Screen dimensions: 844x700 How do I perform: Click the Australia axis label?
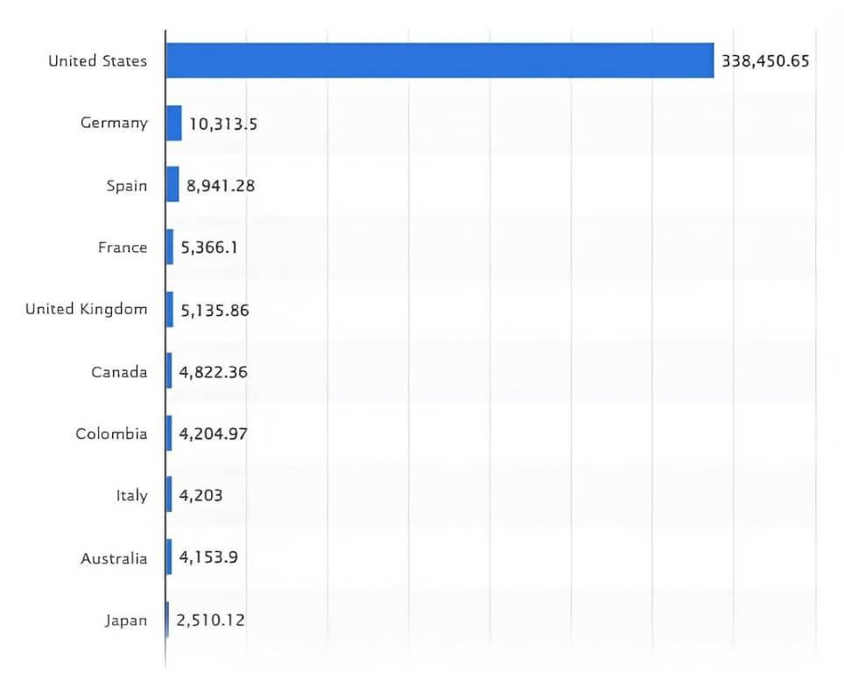[114, 558]
